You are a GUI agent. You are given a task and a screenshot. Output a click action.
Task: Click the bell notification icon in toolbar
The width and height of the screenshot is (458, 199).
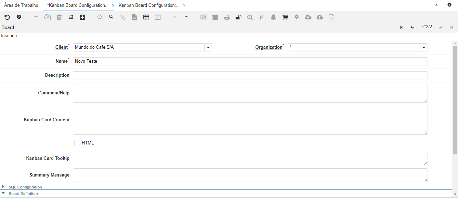tap(273, 17)
